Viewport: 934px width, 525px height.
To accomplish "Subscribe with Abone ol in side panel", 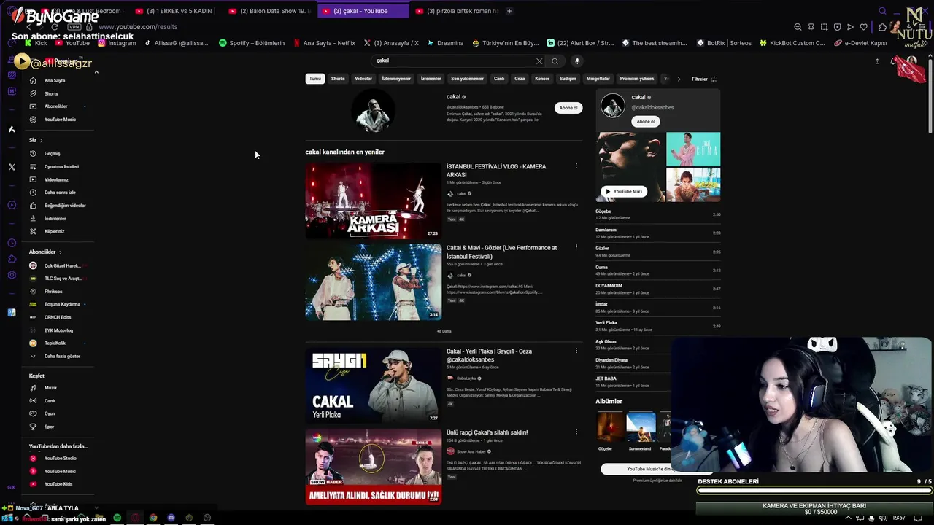I will point(646,122).
